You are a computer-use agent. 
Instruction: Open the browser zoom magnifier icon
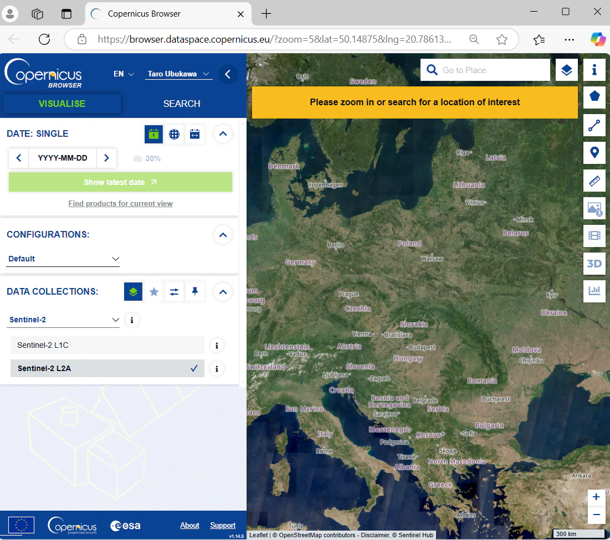point(474,39)
